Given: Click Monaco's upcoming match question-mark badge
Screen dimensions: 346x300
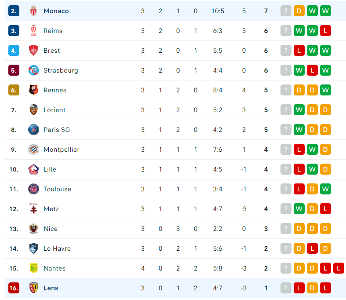Looking at the screenshot, I should [x=286, y=11].
